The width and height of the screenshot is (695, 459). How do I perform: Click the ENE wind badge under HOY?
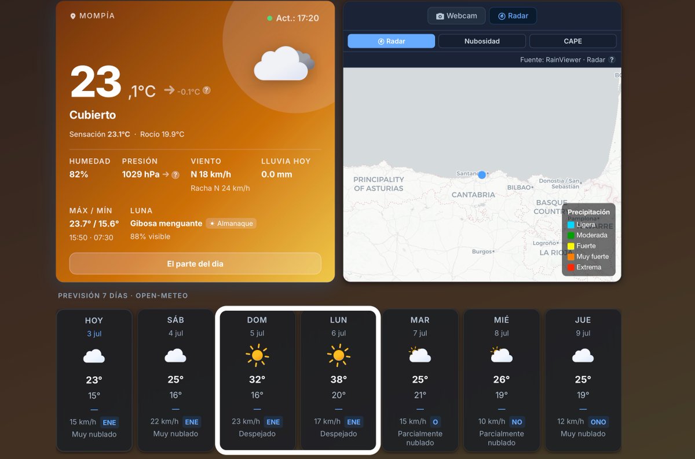point(109,422)
